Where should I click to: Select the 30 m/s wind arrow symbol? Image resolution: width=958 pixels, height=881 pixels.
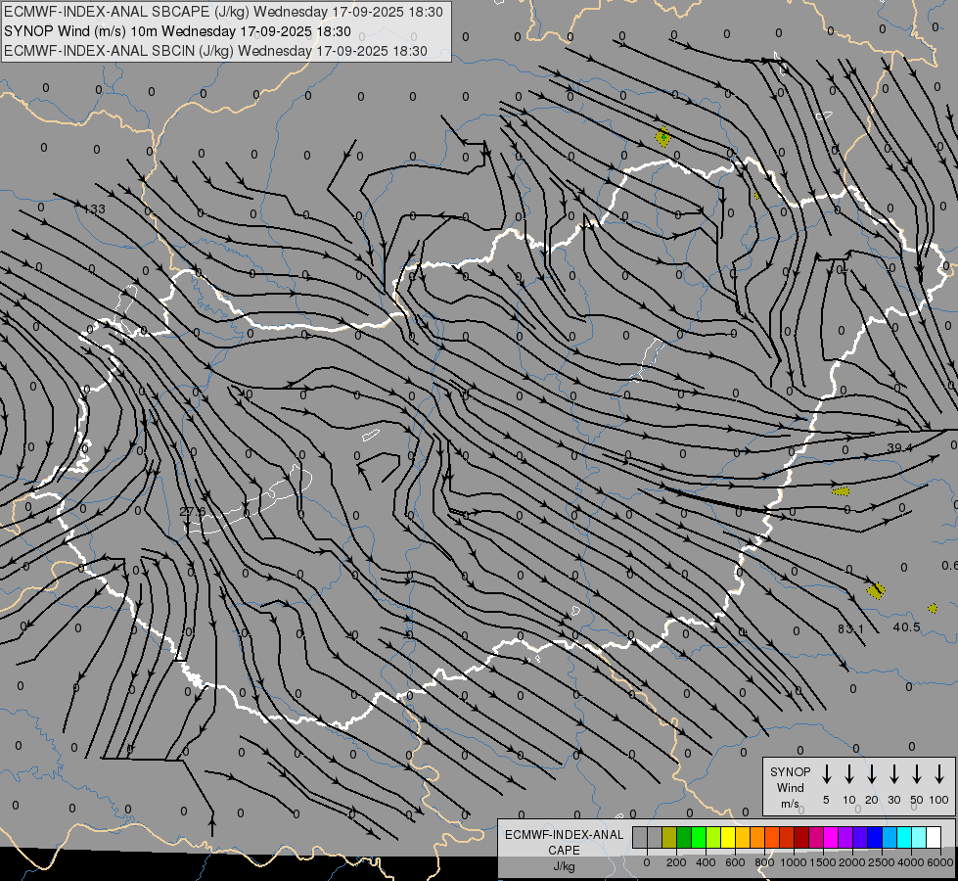pyautogui.click(x=894, y=774)
